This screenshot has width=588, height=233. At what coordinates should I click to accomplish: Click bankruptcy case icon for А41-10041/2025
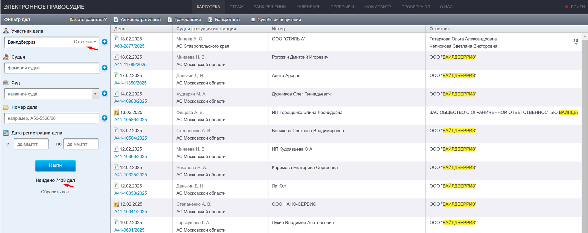[x=116, y=204]
